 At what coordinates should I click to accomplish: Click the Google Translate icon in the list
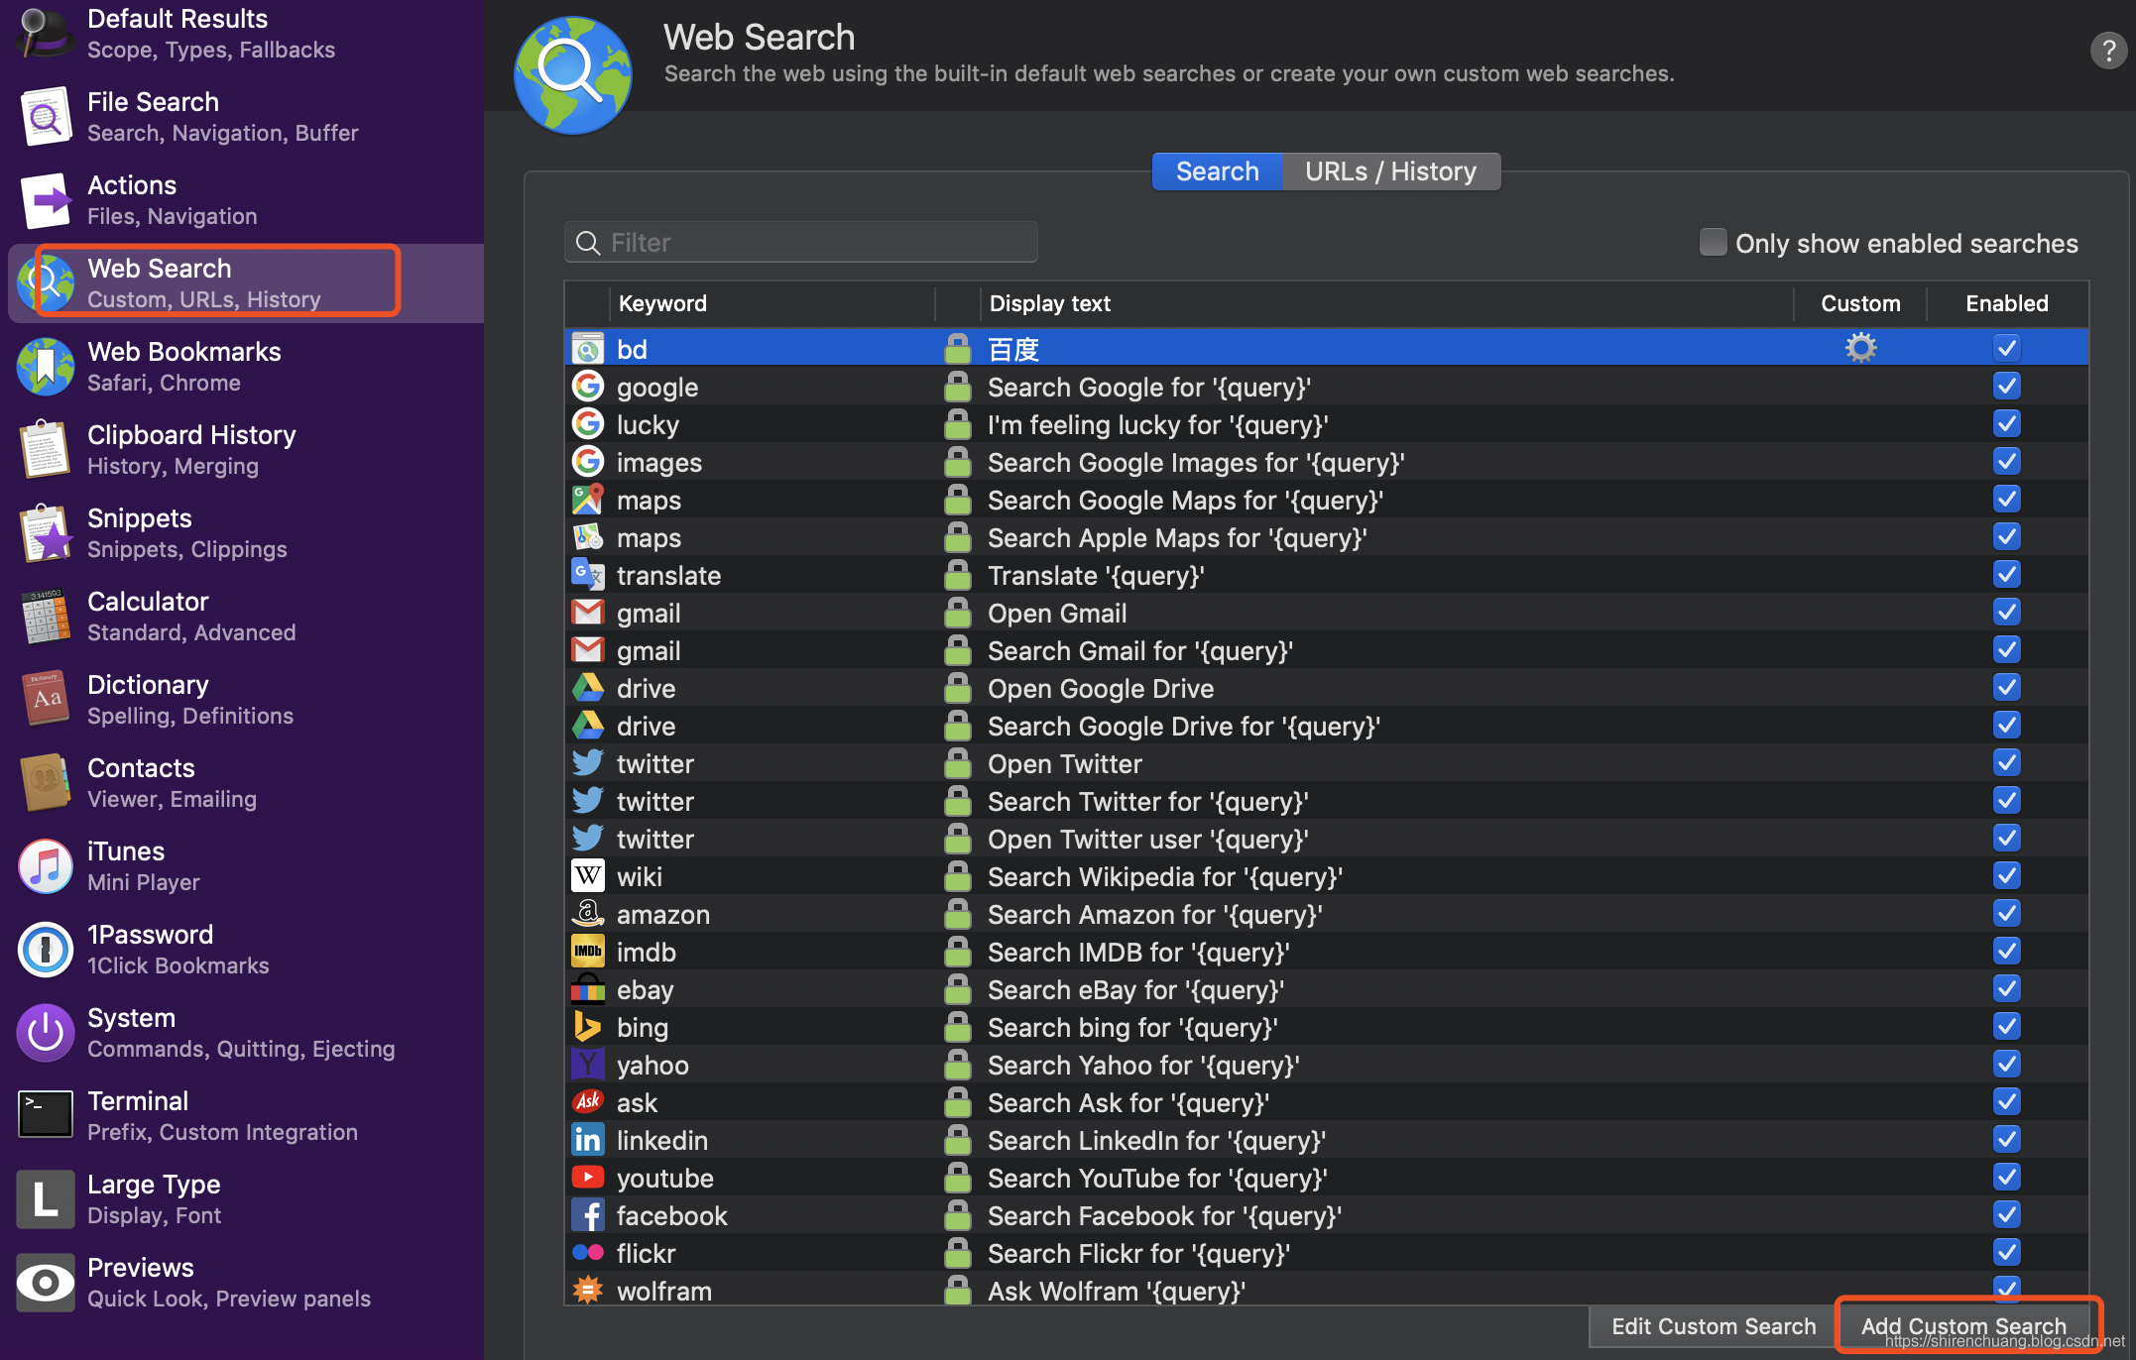[x=588, y=575]
